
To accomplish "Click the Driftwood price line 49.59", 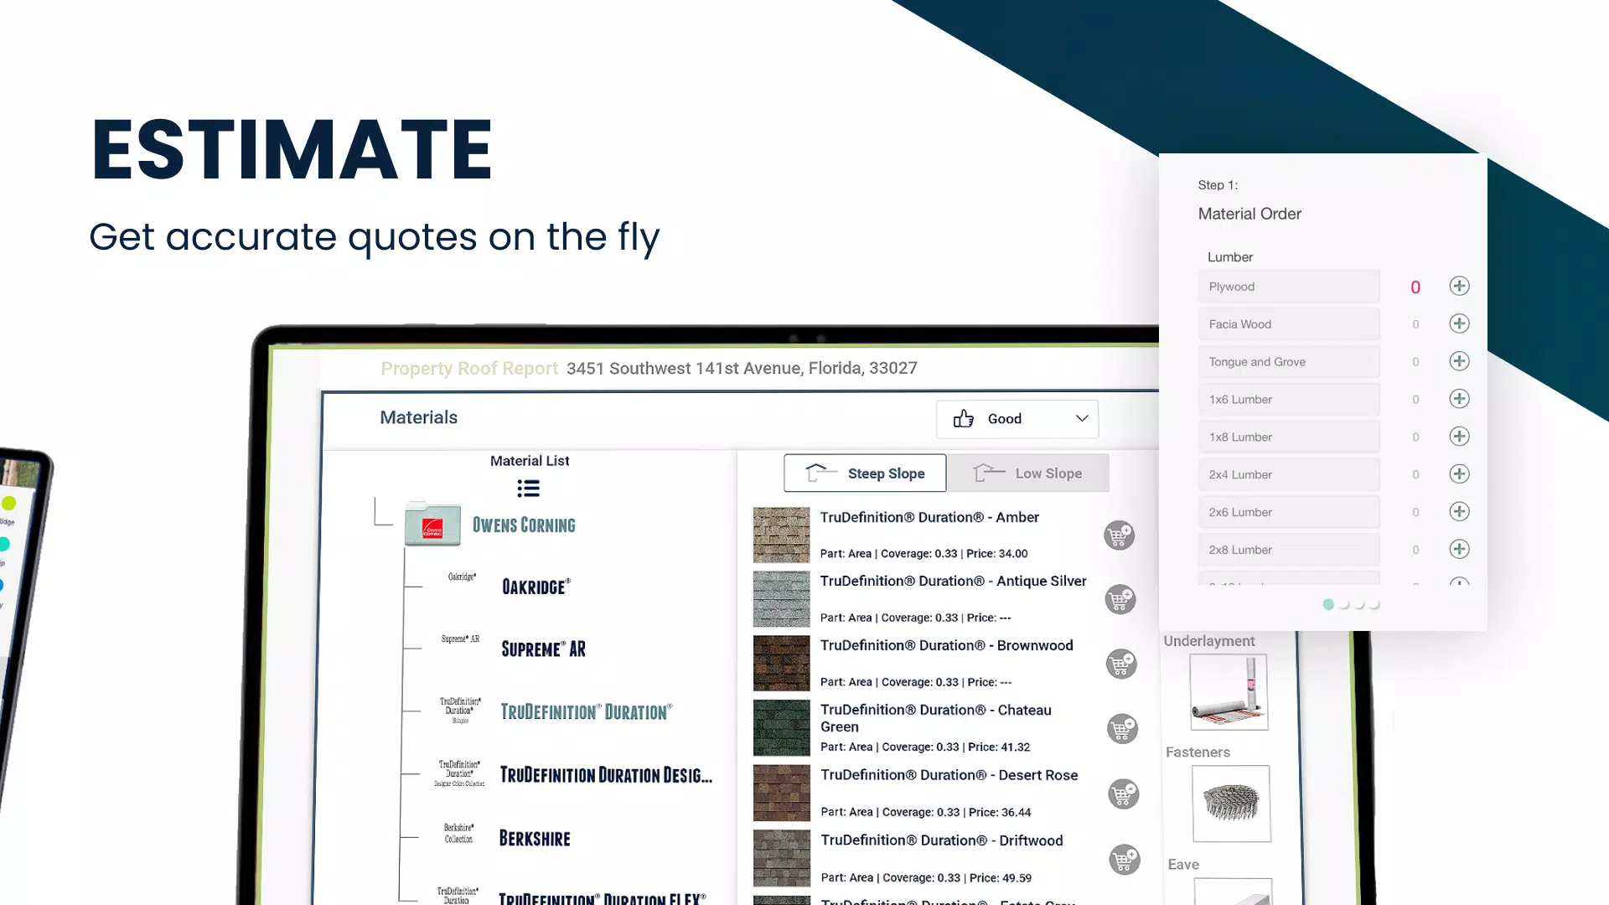I will click(926, 878).
